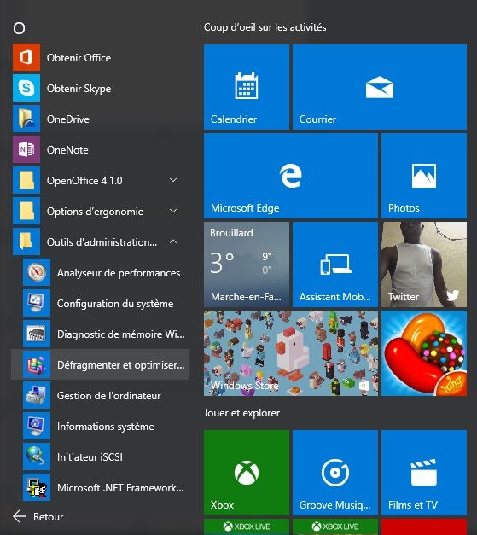This screenshot has height=535, width=477.
Task: Launch the Microsoft Edge tile
Action: (291, 176)
